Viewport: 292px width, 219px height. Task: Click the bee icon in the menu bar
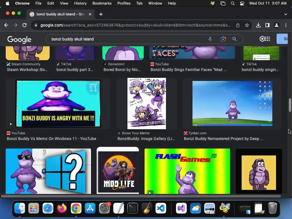pyautogui.click(x=212, y=3)
